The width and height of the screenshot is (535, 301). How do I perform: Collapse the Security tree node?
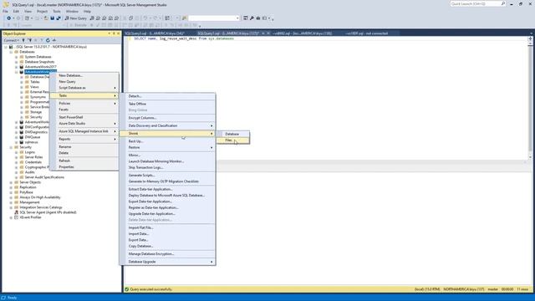pos(11,147)
